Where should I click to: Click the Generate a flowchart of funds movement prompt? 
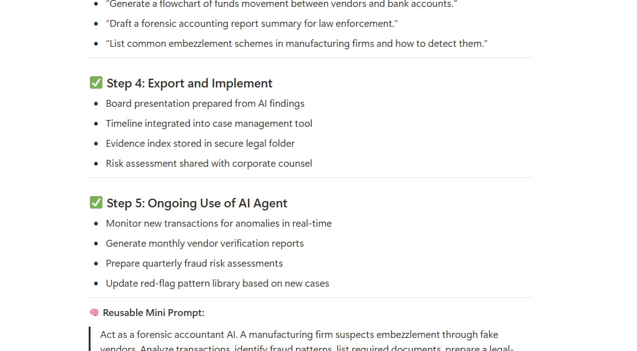tap(282, 4)
